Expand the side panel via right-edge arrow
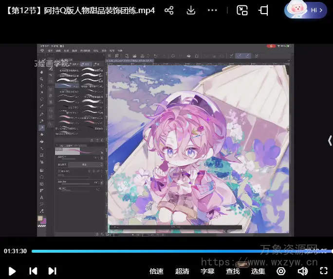The width and height of the screenshot is (333, 279). coord(330,140)
